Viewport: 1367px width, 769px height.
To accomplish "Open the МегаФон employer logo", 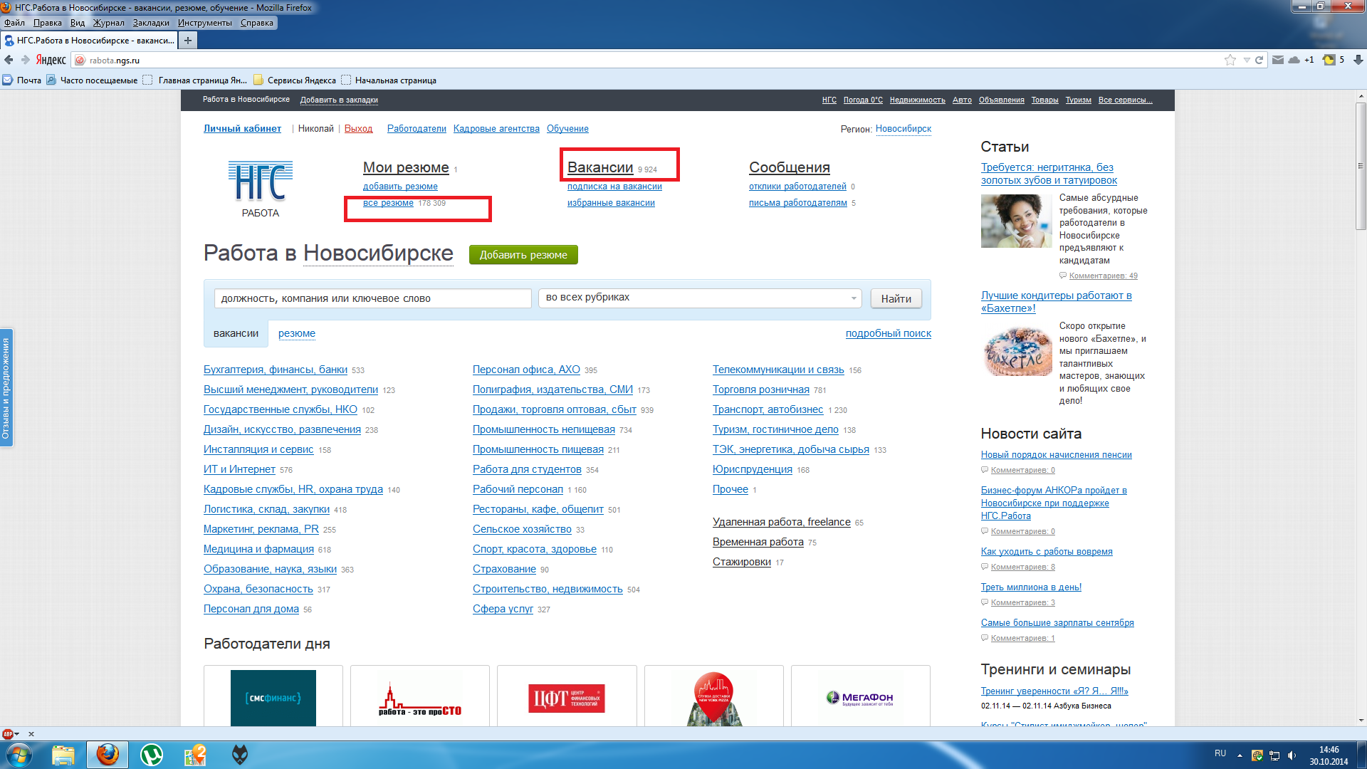I will coord(860,697).
